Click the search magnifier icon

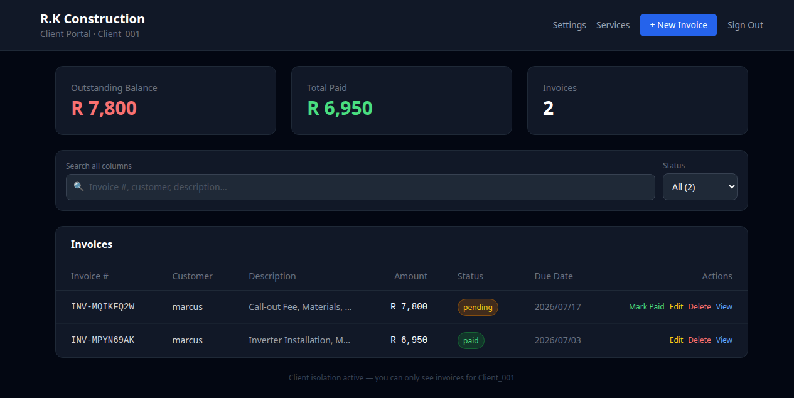tap(78, 187)
